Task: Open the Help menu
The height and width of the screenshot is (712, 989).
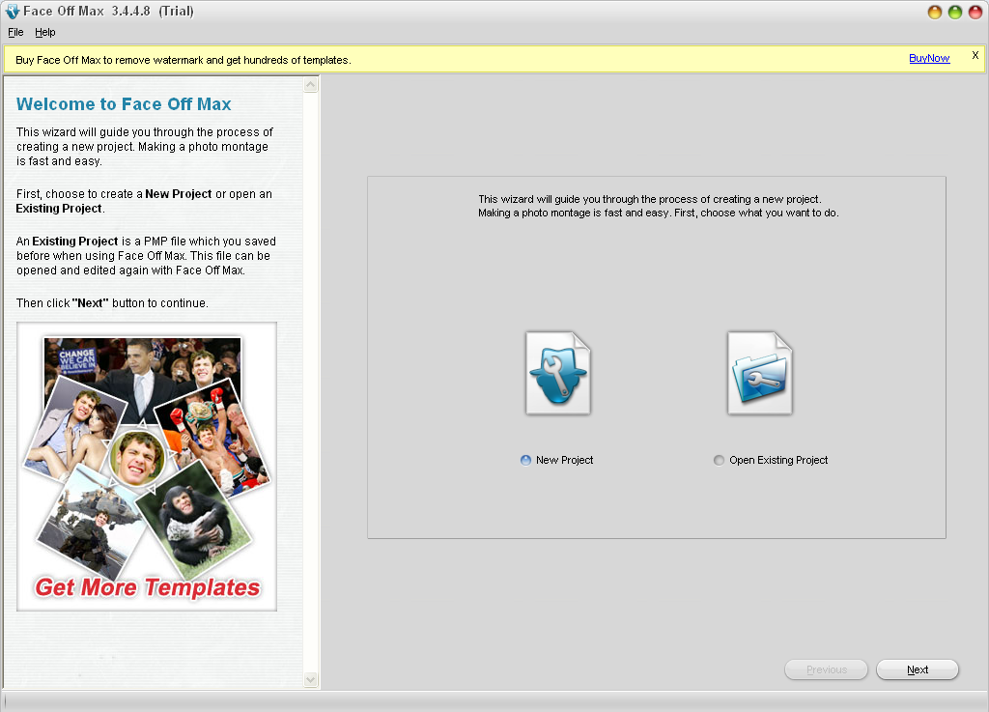Action: click(x=44, y=32)
